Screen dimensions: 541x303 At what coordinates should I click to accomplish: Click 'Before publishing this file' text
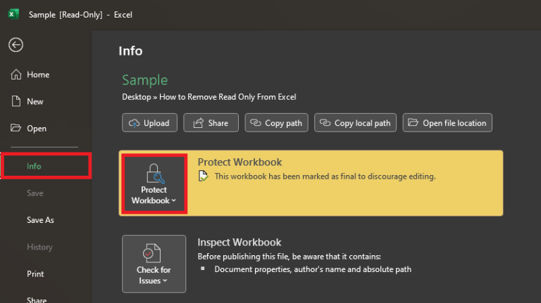[x=289, y=257]
